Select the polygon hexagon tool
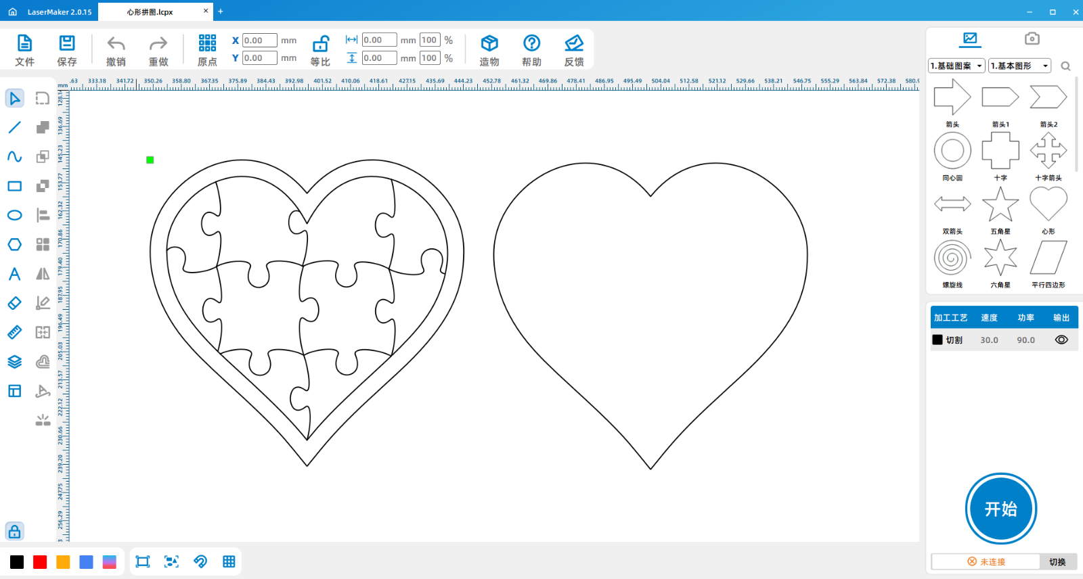The width and height of the screenshot is (1083, 579). (14, 244)
